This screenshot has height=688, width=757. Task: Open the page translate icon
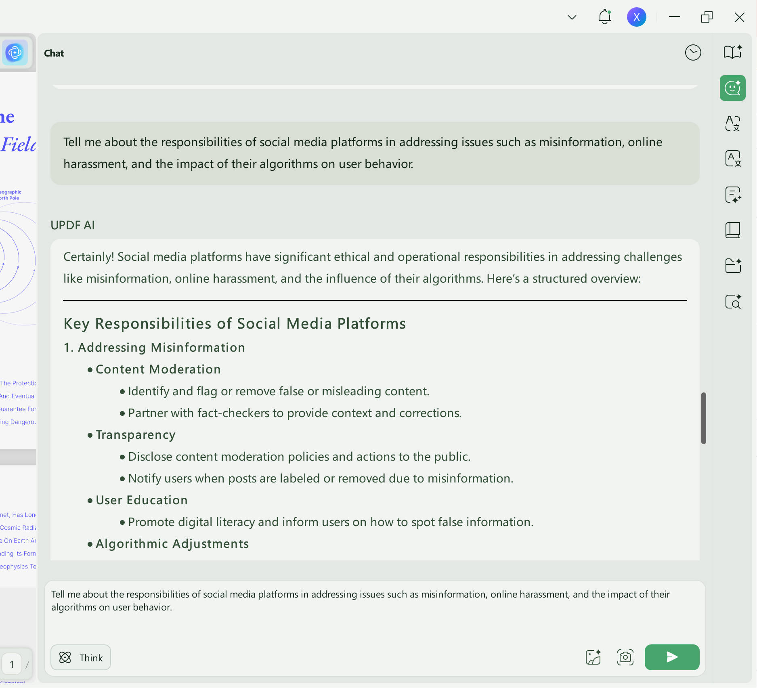732,159
